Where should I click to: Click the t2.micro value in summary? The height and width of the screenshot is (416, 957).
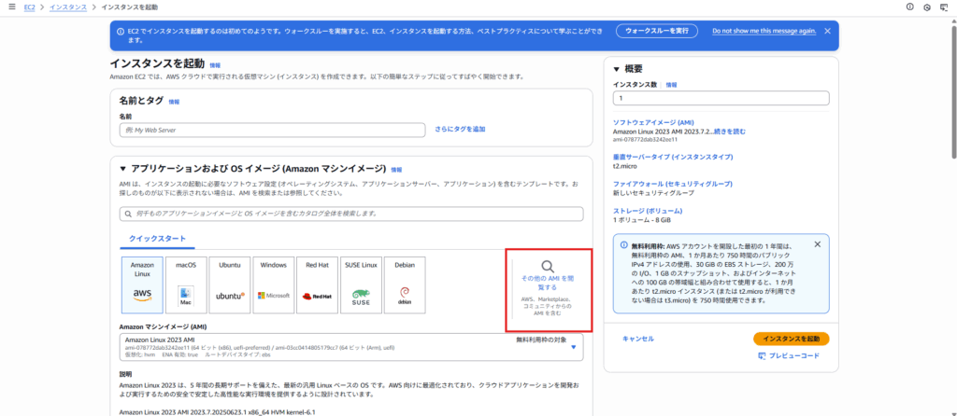coord(623,165)
